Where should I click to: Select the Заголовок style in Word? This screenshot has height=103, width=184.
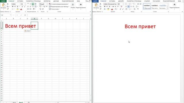click(163, 6)
